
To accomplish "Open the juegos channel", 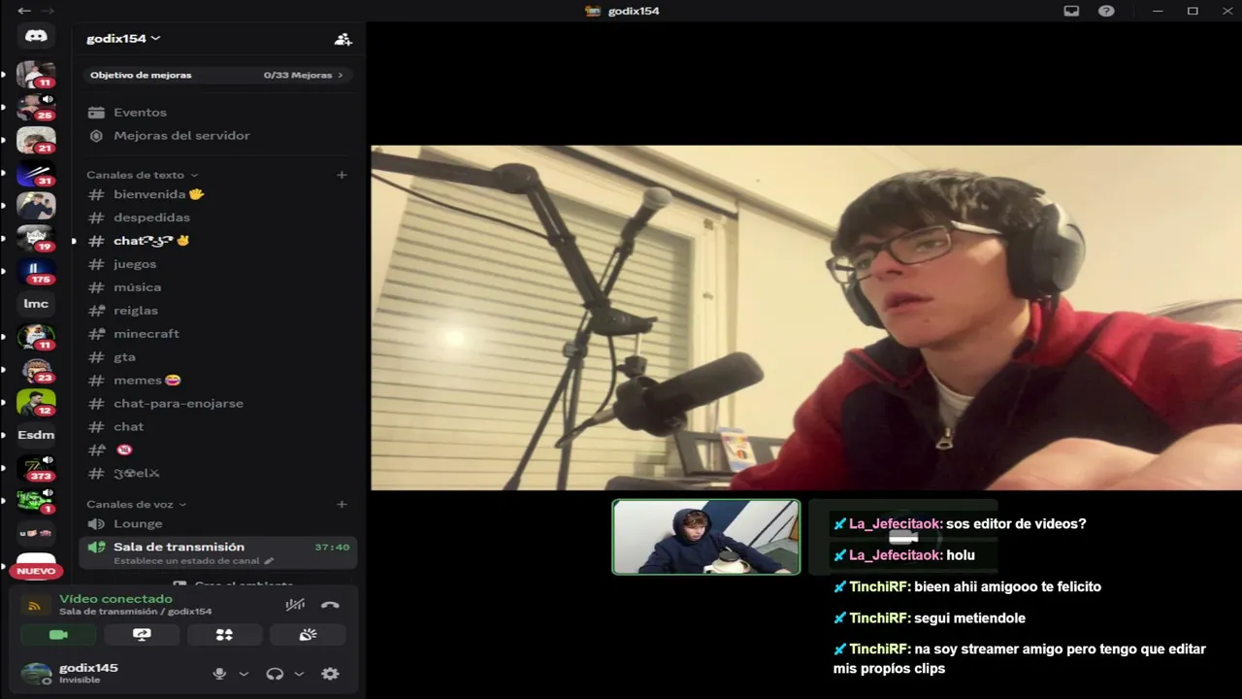I will [x=217, y=264].
